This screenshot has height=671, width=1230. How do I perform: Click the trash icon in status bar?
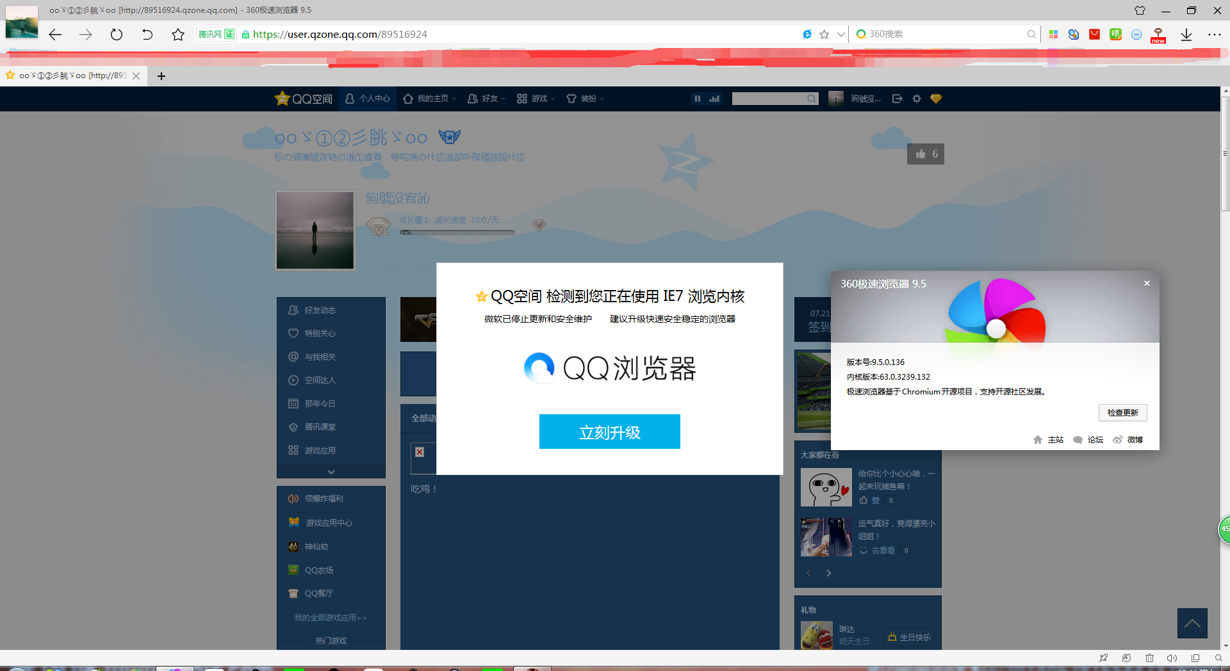[x=1149, y=658]
